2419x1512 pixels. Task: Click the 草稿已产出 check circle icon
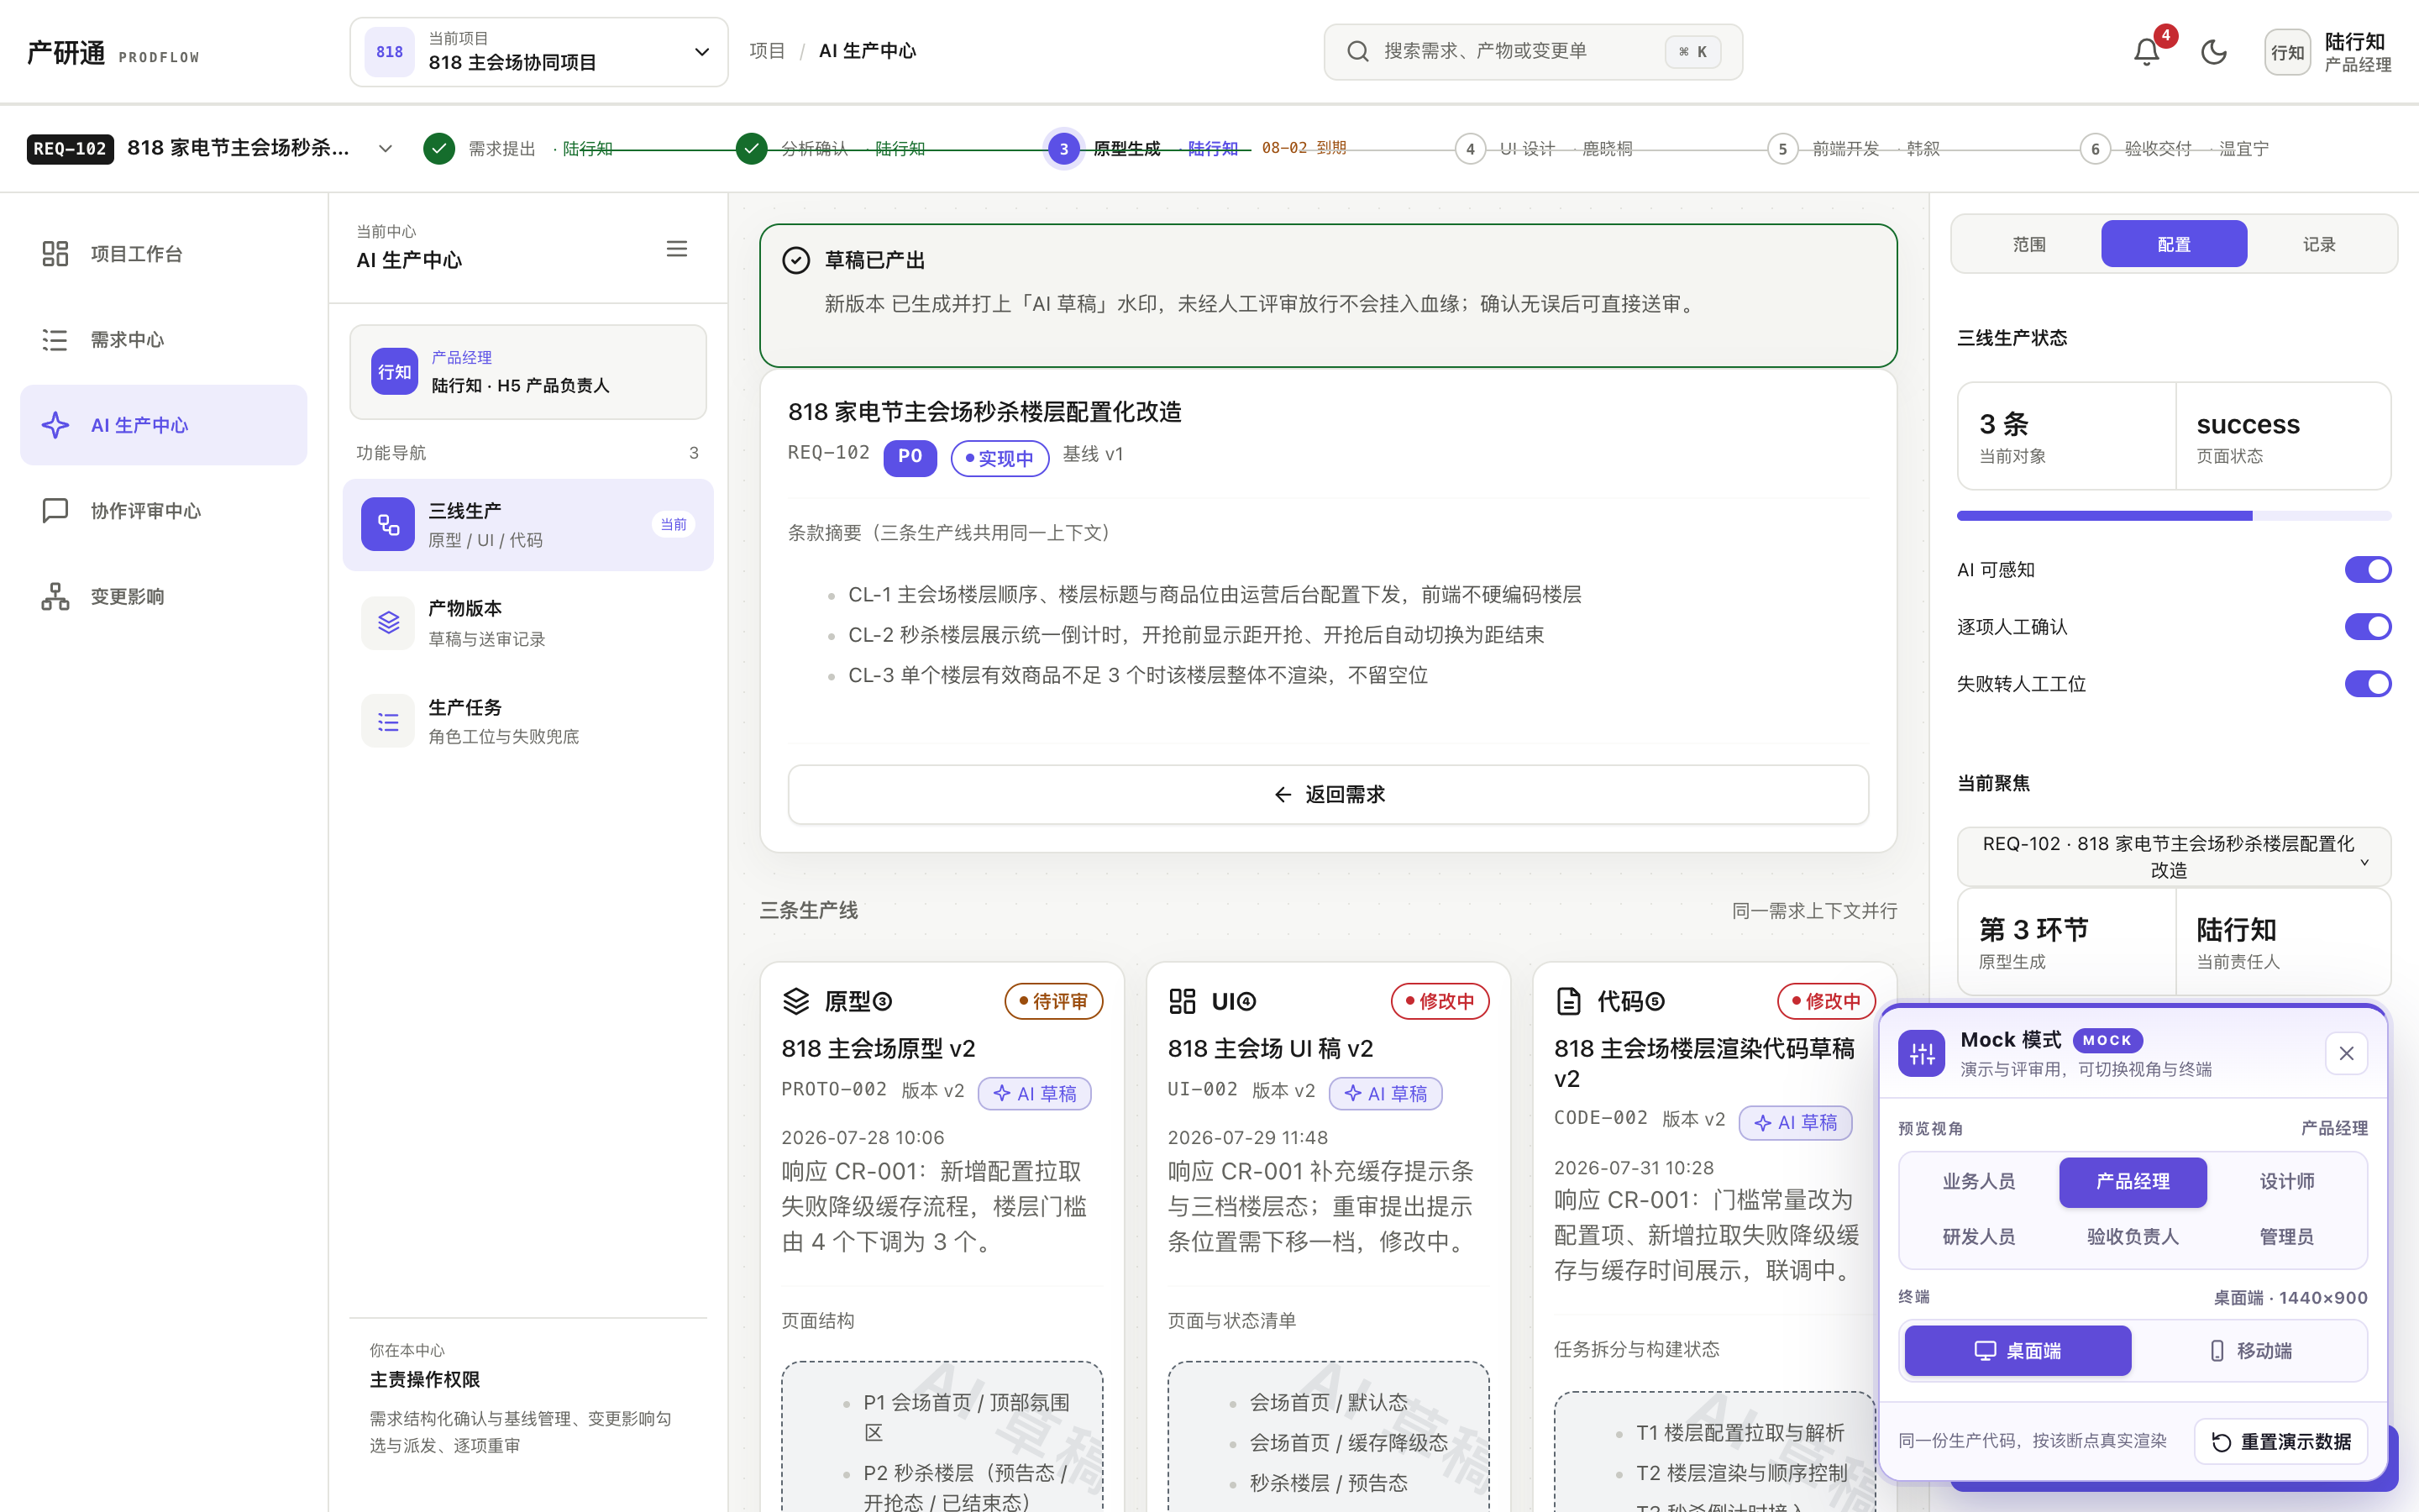pos(795,260)
